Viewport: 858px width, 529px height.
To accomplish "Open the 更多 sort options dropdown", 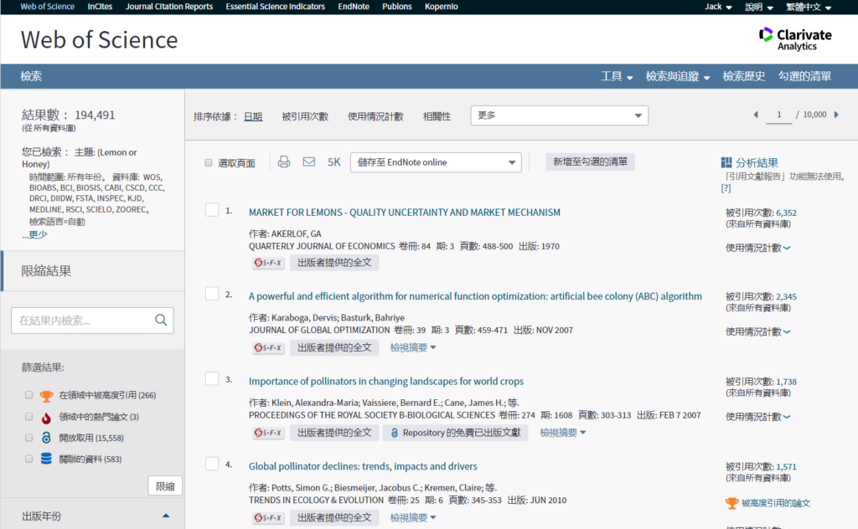I will click(559, 116).
